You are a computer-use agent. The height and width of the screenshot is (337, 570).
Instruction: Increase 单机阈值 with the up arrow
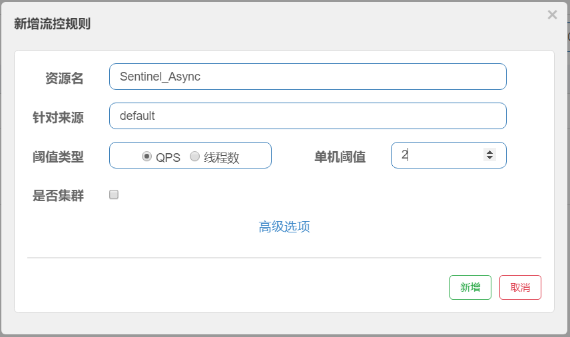click(489, 152)
